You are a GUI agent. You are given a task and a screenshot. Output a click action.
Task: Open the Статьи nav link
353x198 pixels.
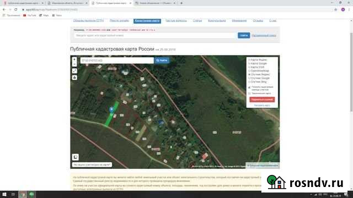click(x=197, y=21)
